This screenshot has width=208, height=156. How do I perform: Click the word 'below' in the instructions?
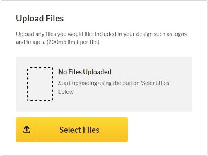(66, 92)
